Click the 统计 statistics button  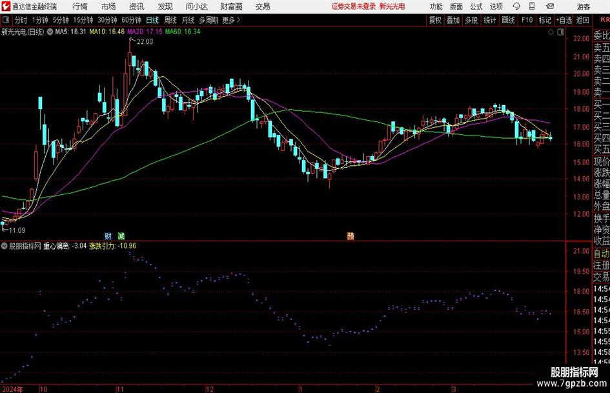489,20
